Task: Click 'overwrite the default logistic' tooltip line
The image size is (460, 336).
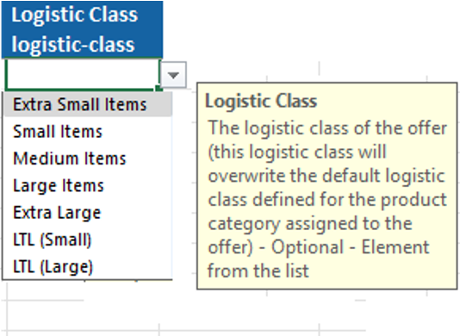Action: point(326,176)
